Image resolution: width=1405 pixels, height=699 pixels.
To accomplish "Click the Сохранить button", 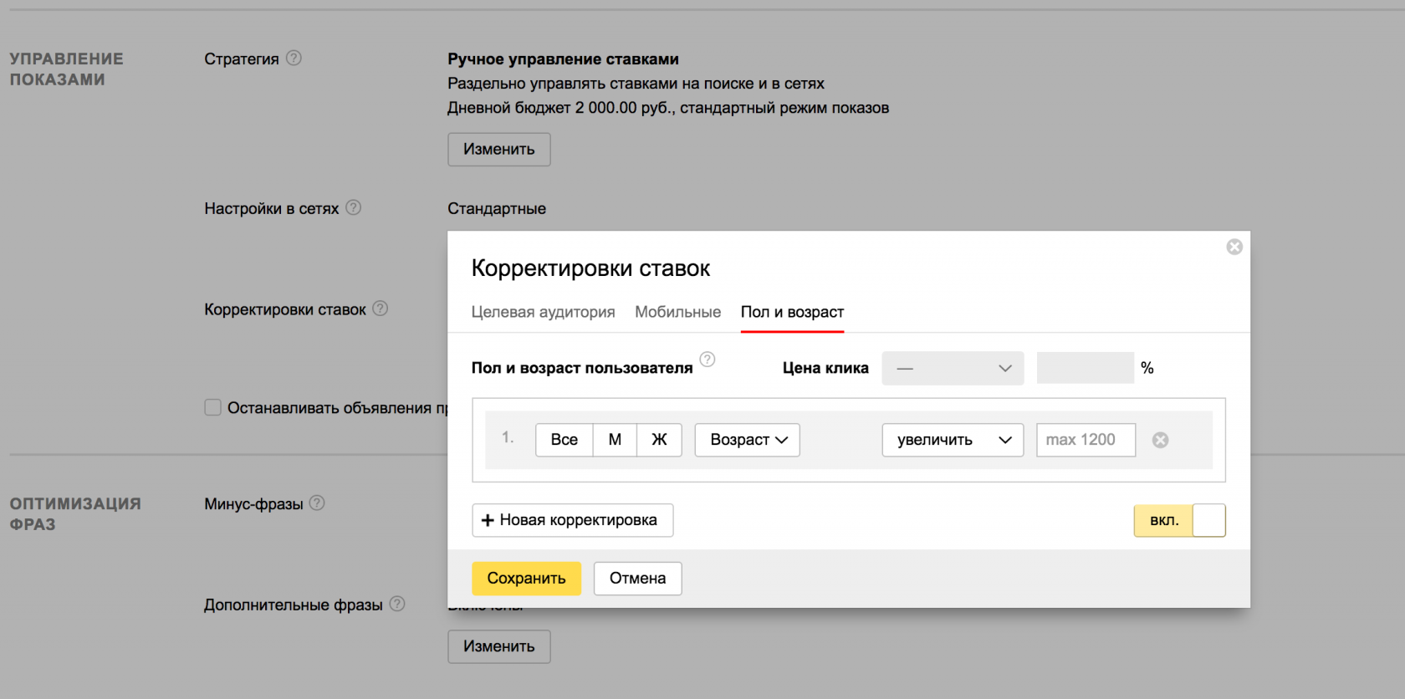I will coord(526,579).
